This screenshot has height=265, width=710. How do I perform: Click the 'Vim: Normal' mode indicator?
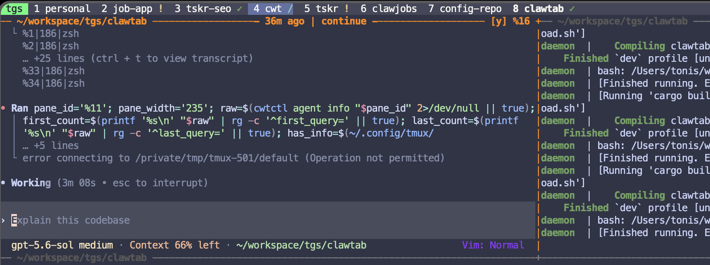point(493,245)
